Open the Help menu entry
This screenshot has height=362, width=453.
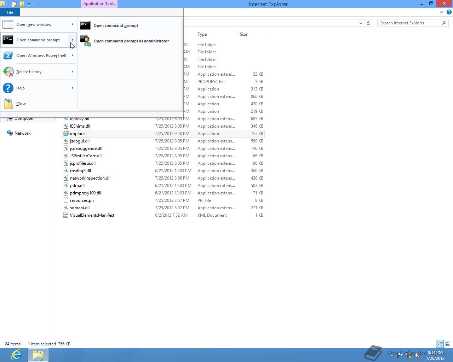click(x=38, y=88)
